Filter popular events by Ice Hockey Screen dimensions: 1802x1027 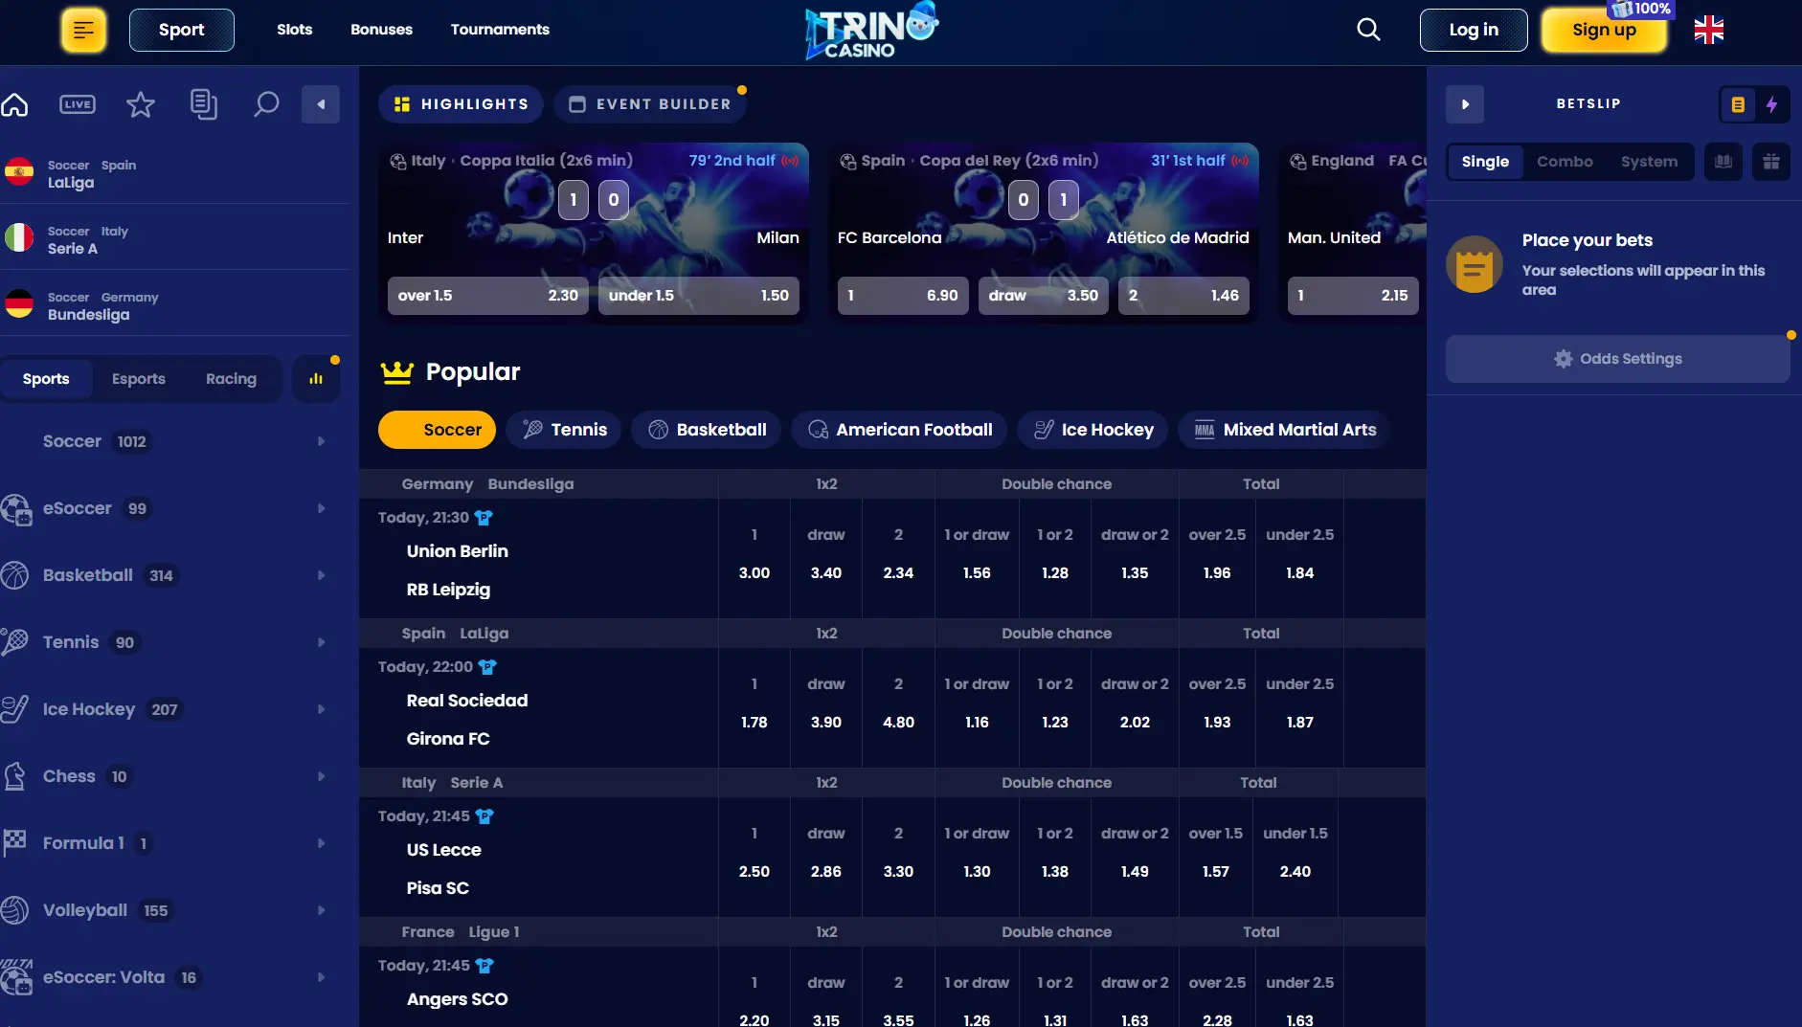(x=1093, y=430)
